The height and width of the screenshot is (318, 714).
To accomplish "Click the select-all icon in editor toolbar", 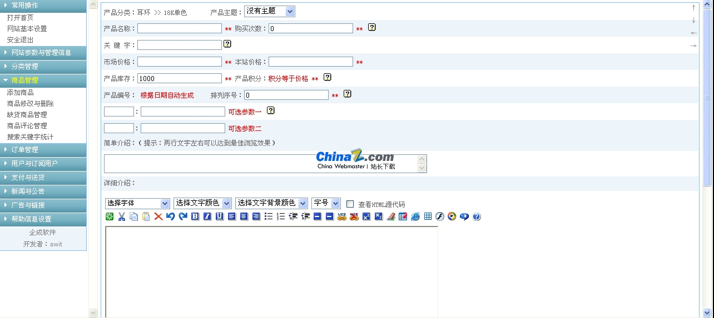I will point(110,216).
